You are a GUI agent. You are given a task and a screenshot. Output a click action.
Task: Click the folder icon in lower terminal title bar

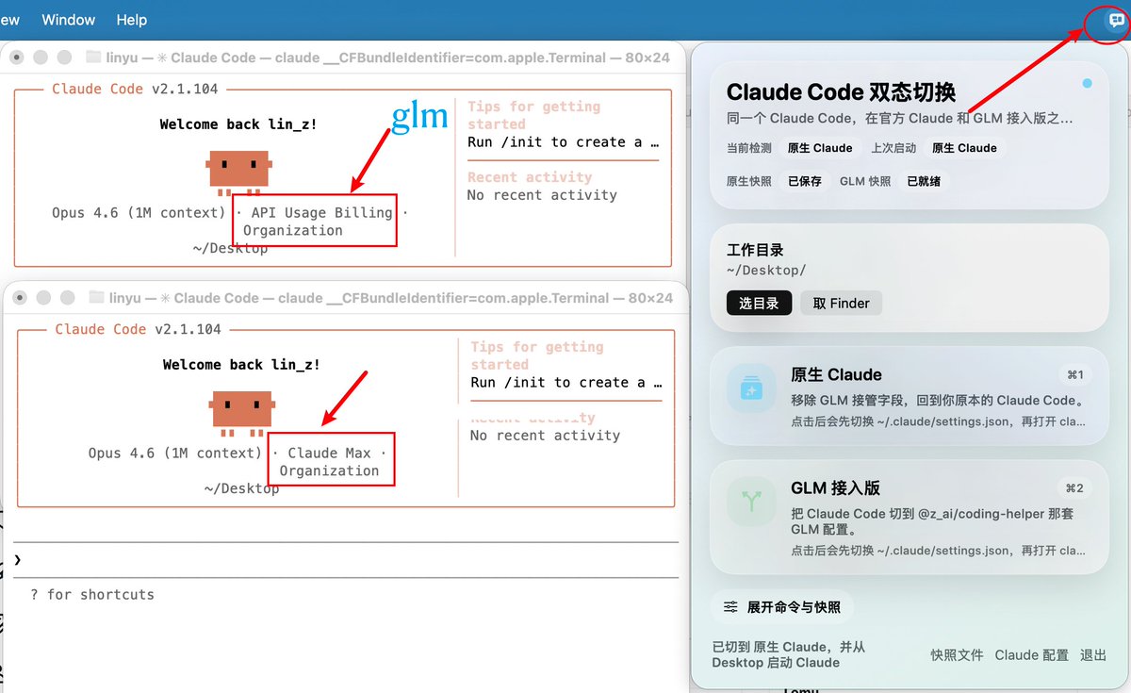coord(96,297)
